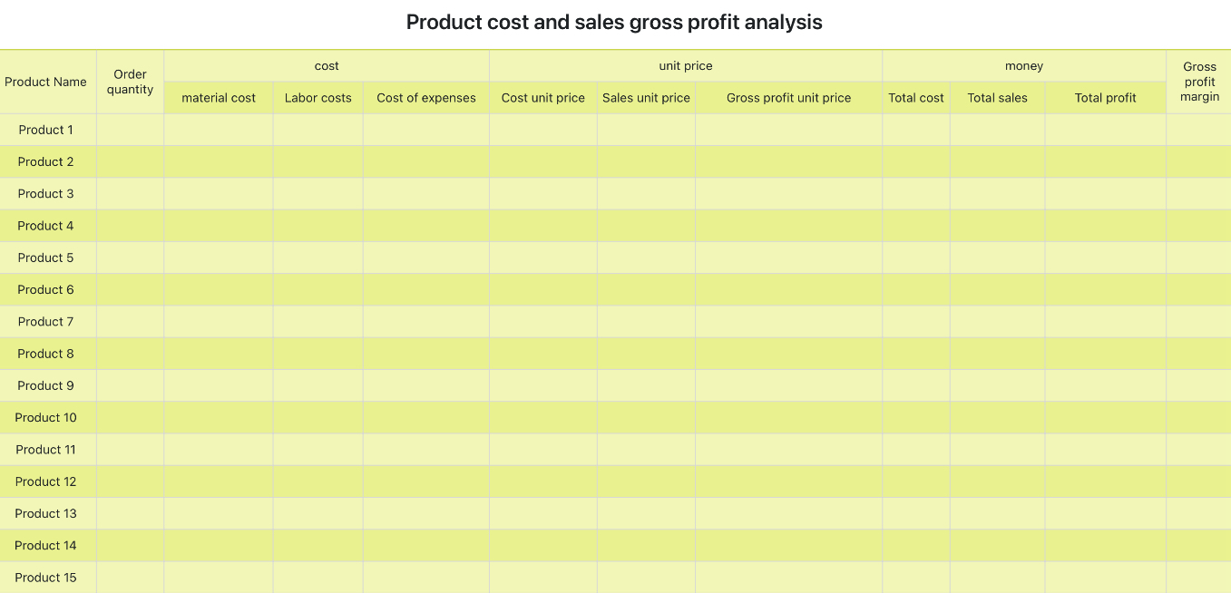Click Product 13's material cost cell
The image size is (1231, 593).
point(219,513)
